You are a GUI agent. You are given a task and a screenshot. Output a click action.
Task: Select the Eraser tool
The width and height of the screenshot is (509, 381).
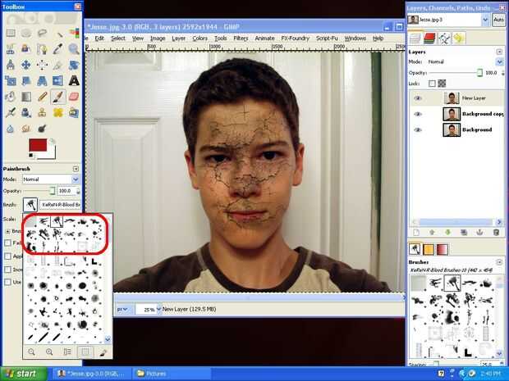(74, 97)
